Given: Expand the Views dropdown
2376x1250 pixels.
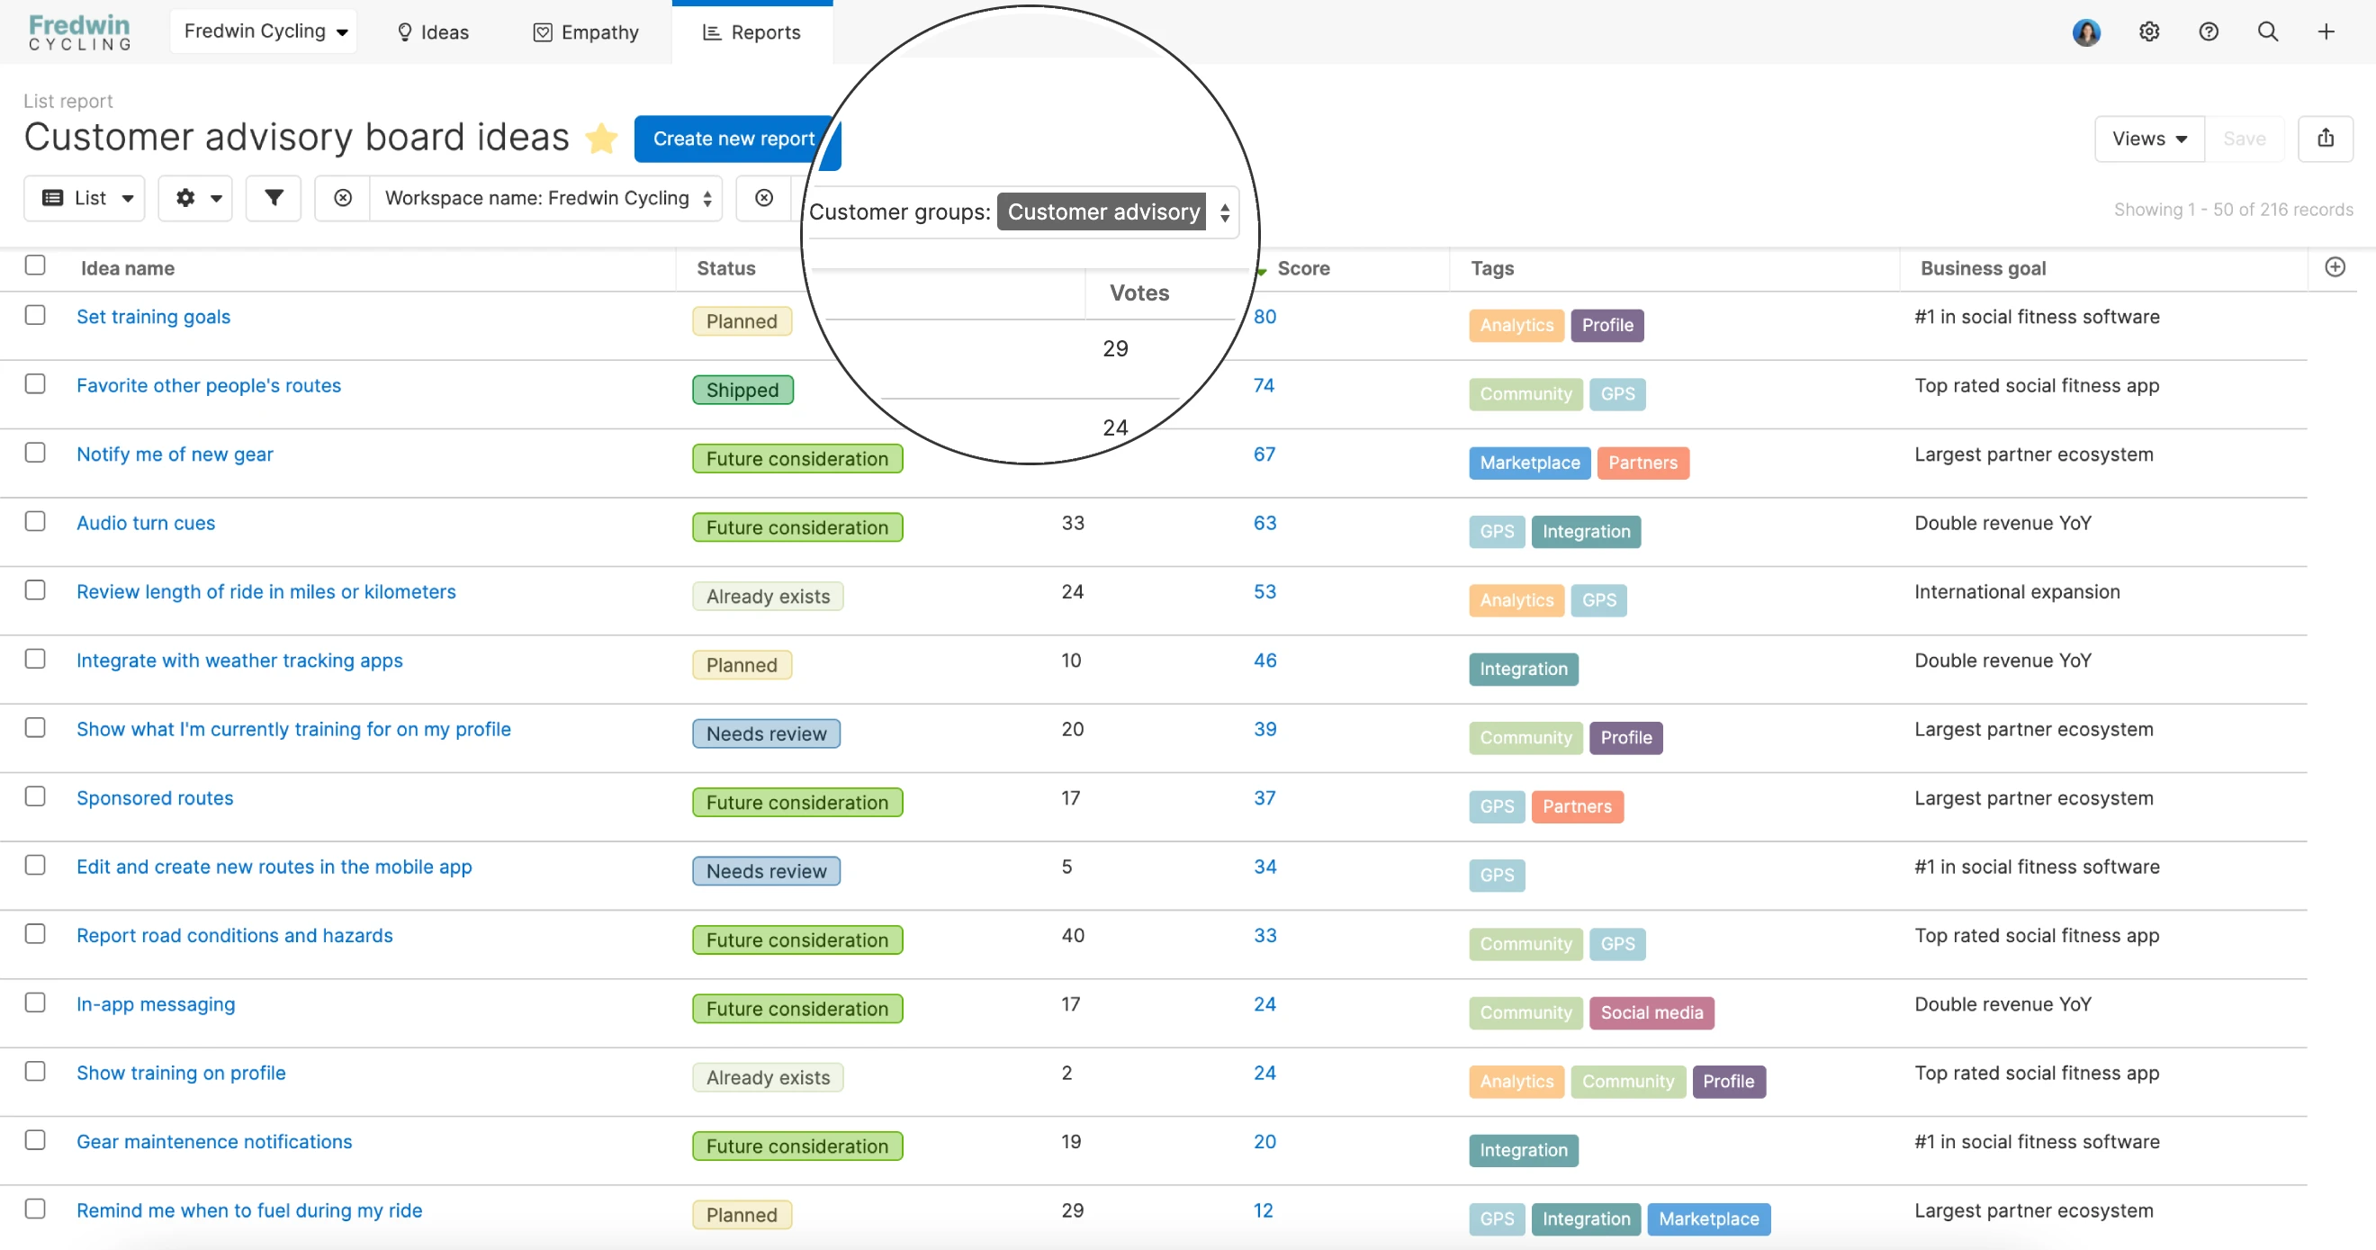Looking at the screenshot, I should click(x=2148, y=139).
